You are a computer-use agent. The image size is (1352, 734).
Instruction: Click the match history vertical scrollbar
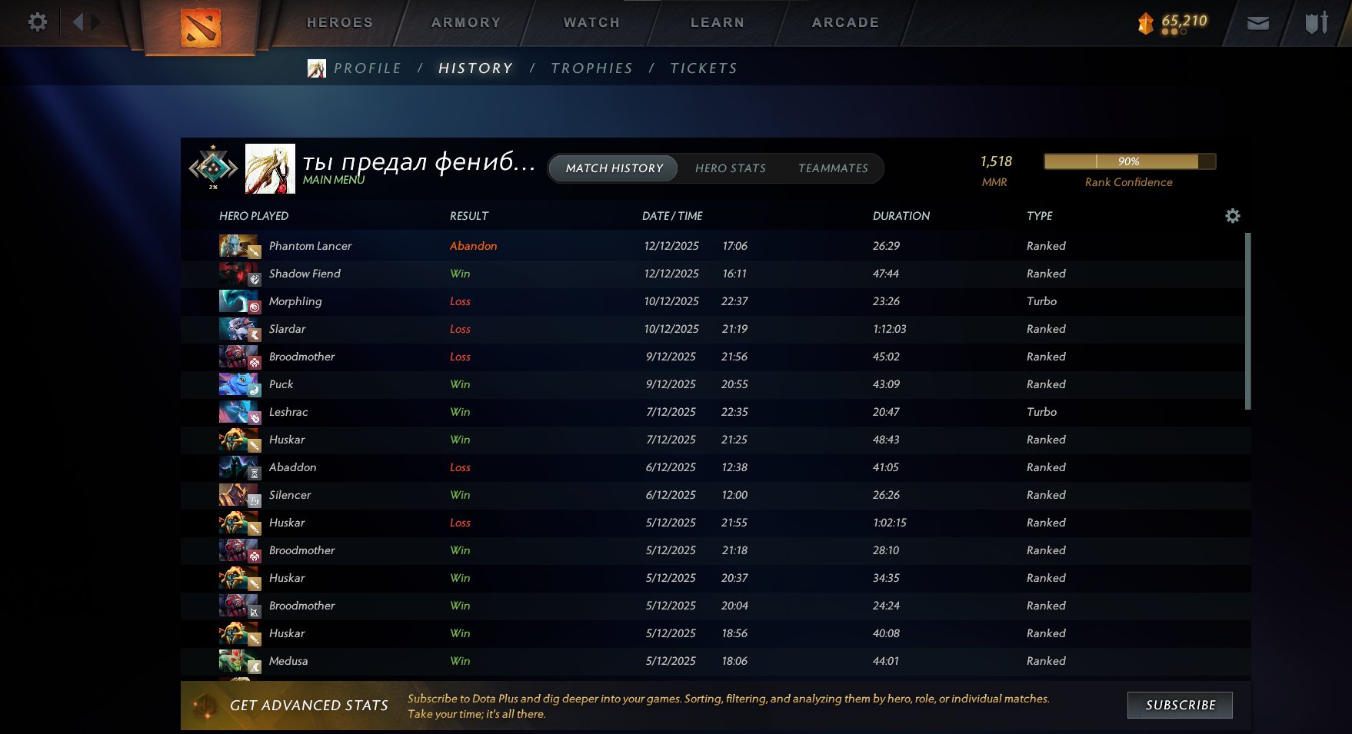(1247, 321)
